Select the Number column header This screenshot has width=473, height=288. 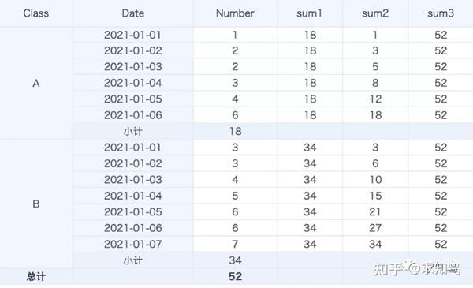[235, 13]
